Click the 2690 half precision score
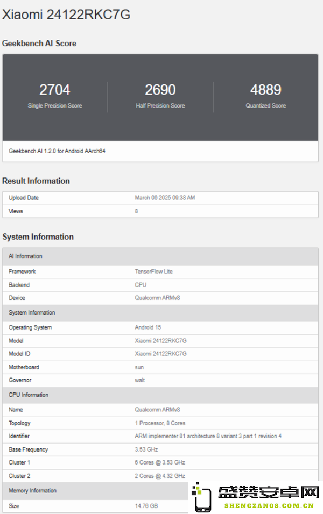The image size is (323, 514). click(x=160, y=90)
